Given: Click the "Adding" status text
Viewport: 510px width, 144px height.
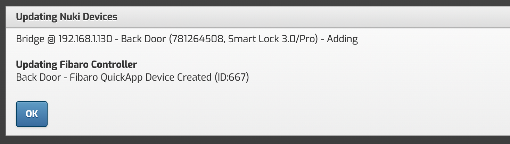Looking at the screenshot, I should coord(342,39).
